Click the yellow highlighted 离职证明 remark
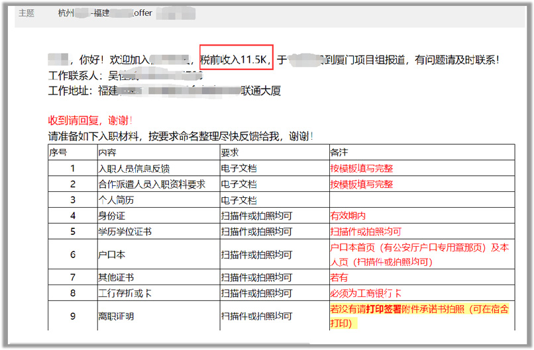This screenshot has height=350, width=534. (x=419, y=316)
